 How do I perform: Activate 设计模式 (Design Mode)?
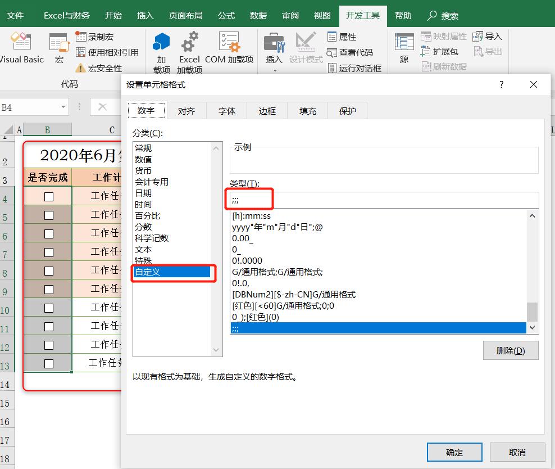305,48
